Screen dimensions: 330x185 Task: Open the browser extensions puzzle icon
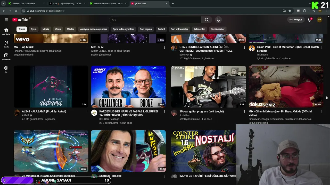tap(304, 11)
